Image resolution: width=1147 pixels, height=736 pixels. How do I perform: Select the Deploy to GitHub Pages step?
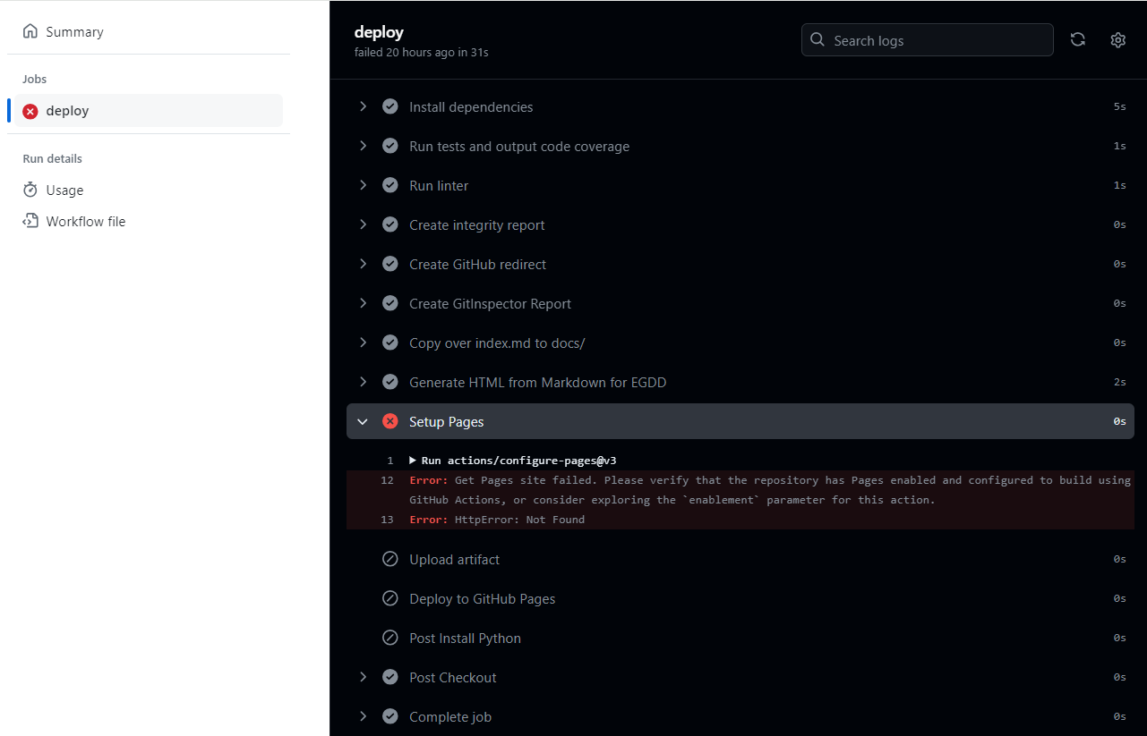click(740, 598)
